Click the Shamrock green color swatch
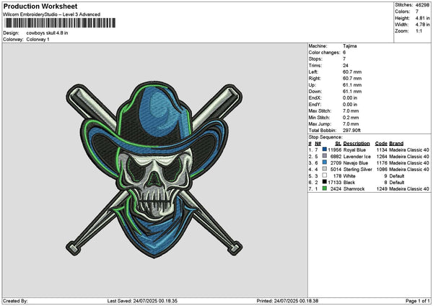Image resolution: width=433 pixels, height=306 pixels. 325,188
